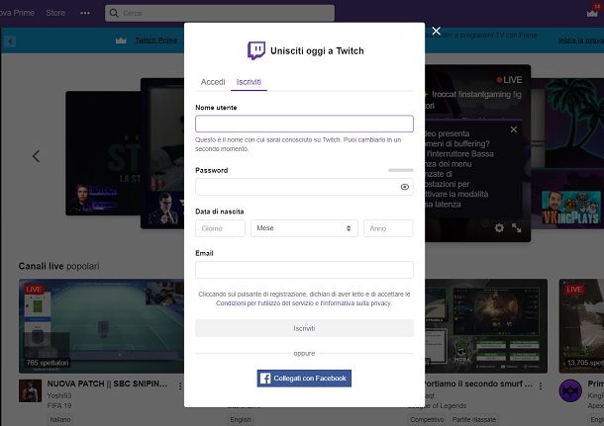Image resolution: width=604 pixels, height=426 pixels.
Task: Open League of Legends stream thumbnail
Action: [486, 326]
